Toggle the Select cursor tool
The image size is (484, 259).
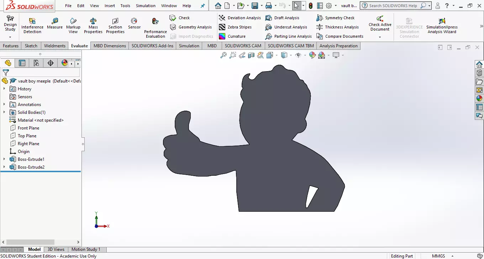coord(296,6)
